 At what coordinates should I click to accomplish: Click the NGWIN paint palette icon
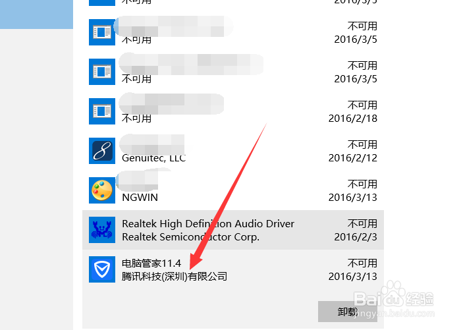click(102, 190)
